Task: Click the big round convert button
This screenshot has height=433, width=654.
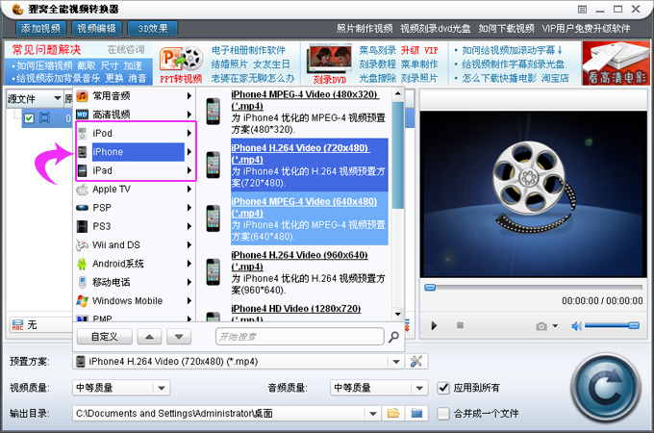Action: pyautogui.click(x=606, y=388)
